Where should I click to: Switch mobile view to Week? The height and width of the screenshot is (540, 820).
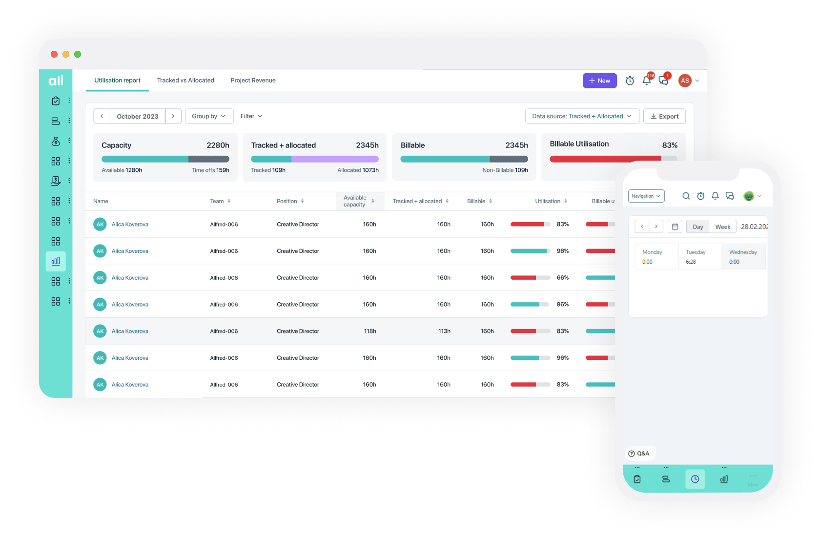722,227
